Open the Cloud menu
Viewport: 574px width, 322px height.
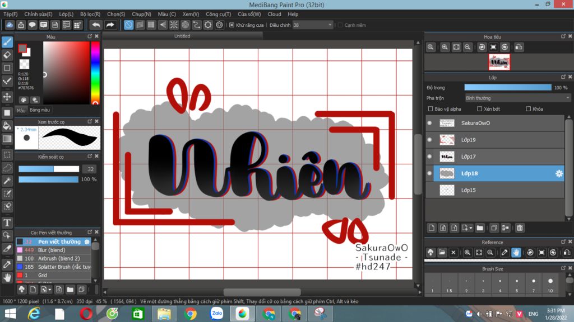click(274, 14)
